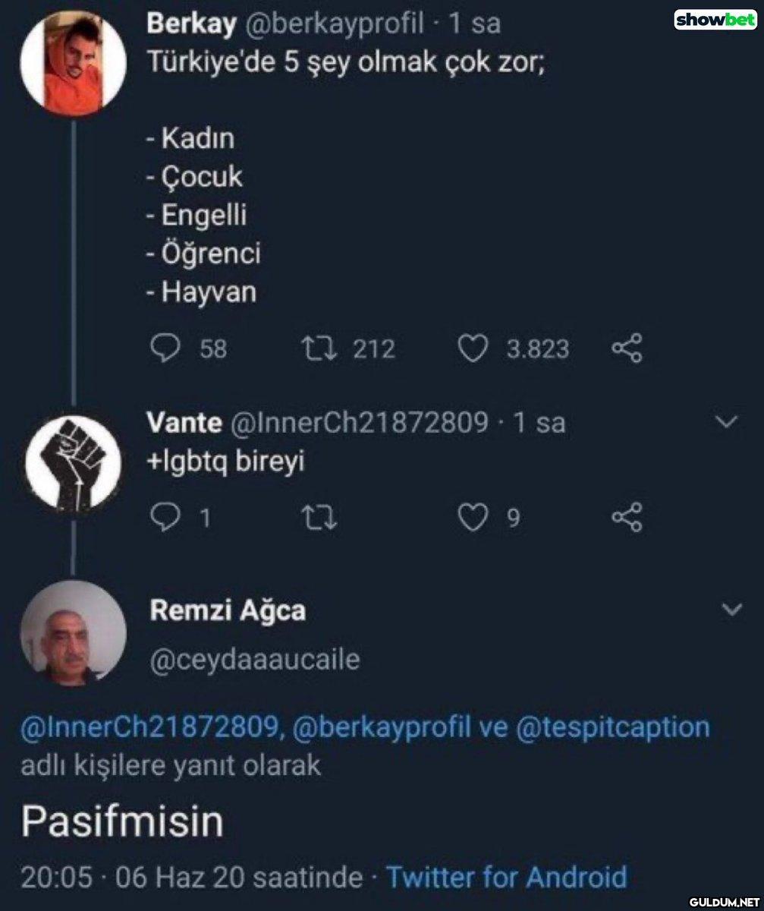
Task: Open Vante's raised fist avatar
Action: click(x=73, y=461)
